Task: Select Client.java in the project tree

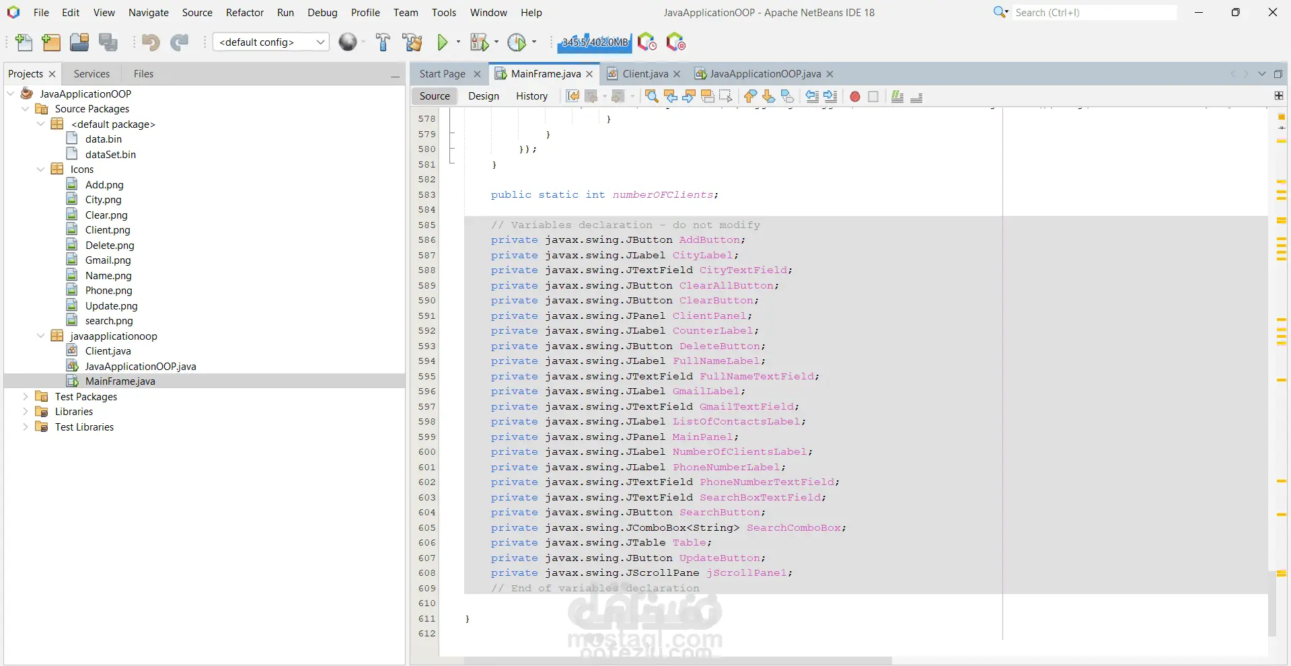Action: click(x=108, y=350)
